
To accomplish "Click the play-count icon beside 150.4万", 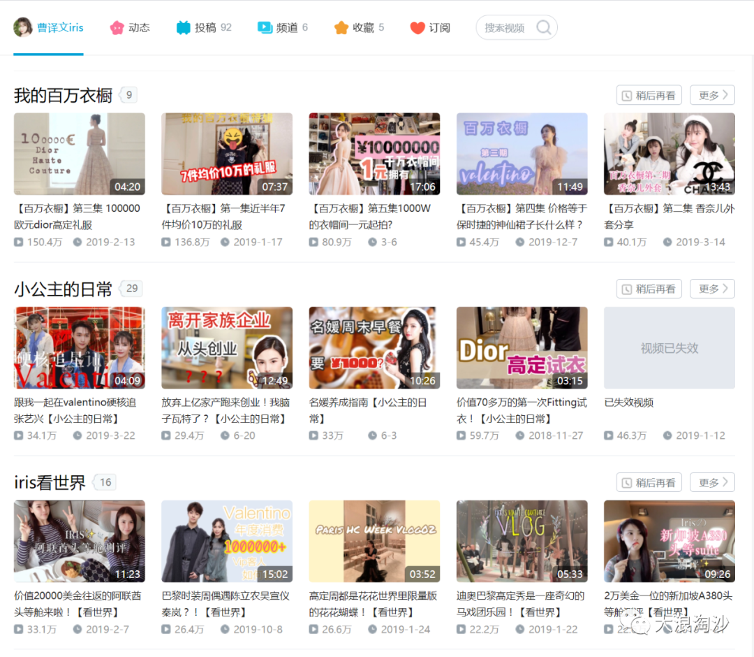I will 18,242.
